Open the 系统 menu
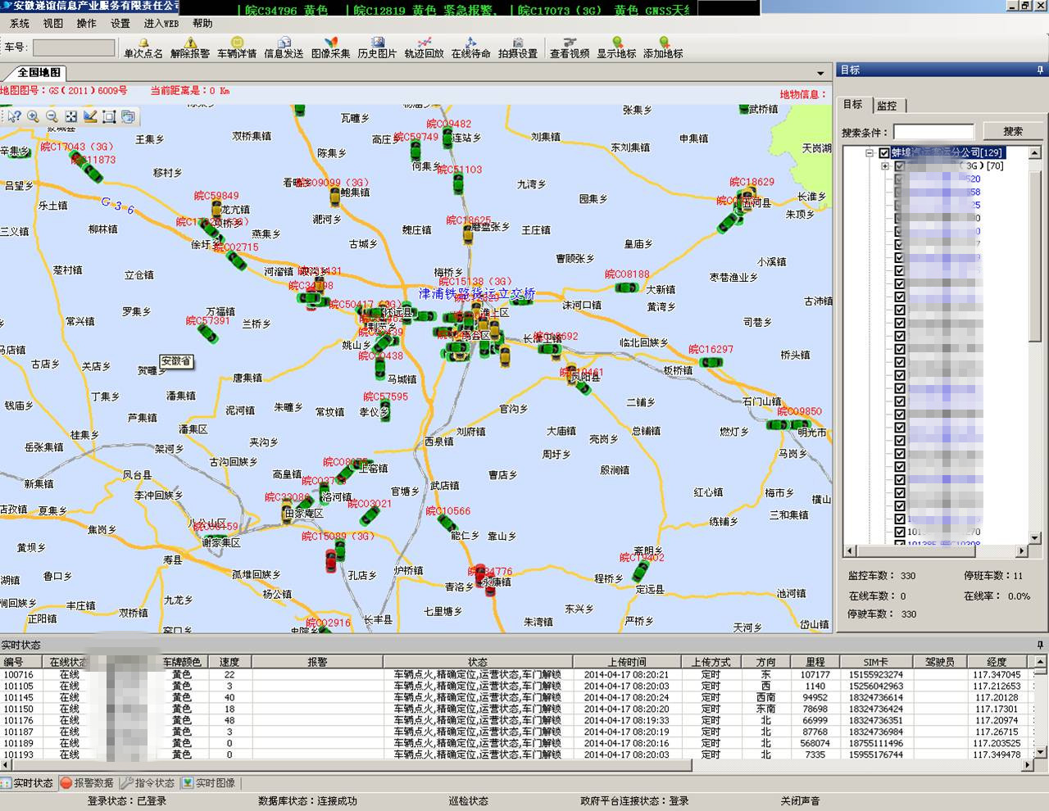 point(19,24)
